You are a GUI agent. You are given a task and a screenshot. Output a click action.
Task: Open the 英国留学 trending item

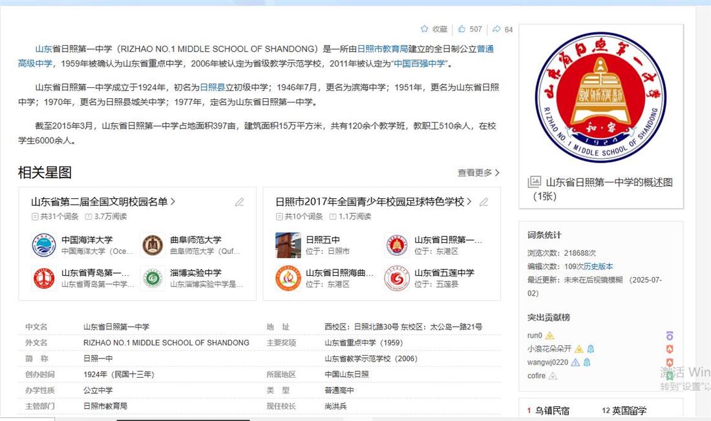pyautogui.click(x=630, y=411)
